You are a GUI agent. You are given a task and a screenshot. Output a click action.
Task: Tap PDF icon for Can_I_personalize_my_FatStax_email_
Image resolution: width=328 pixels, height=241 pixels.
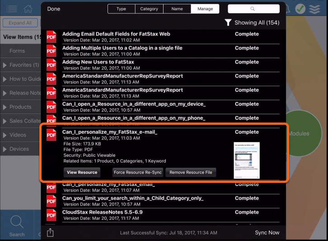coord(51,187)
